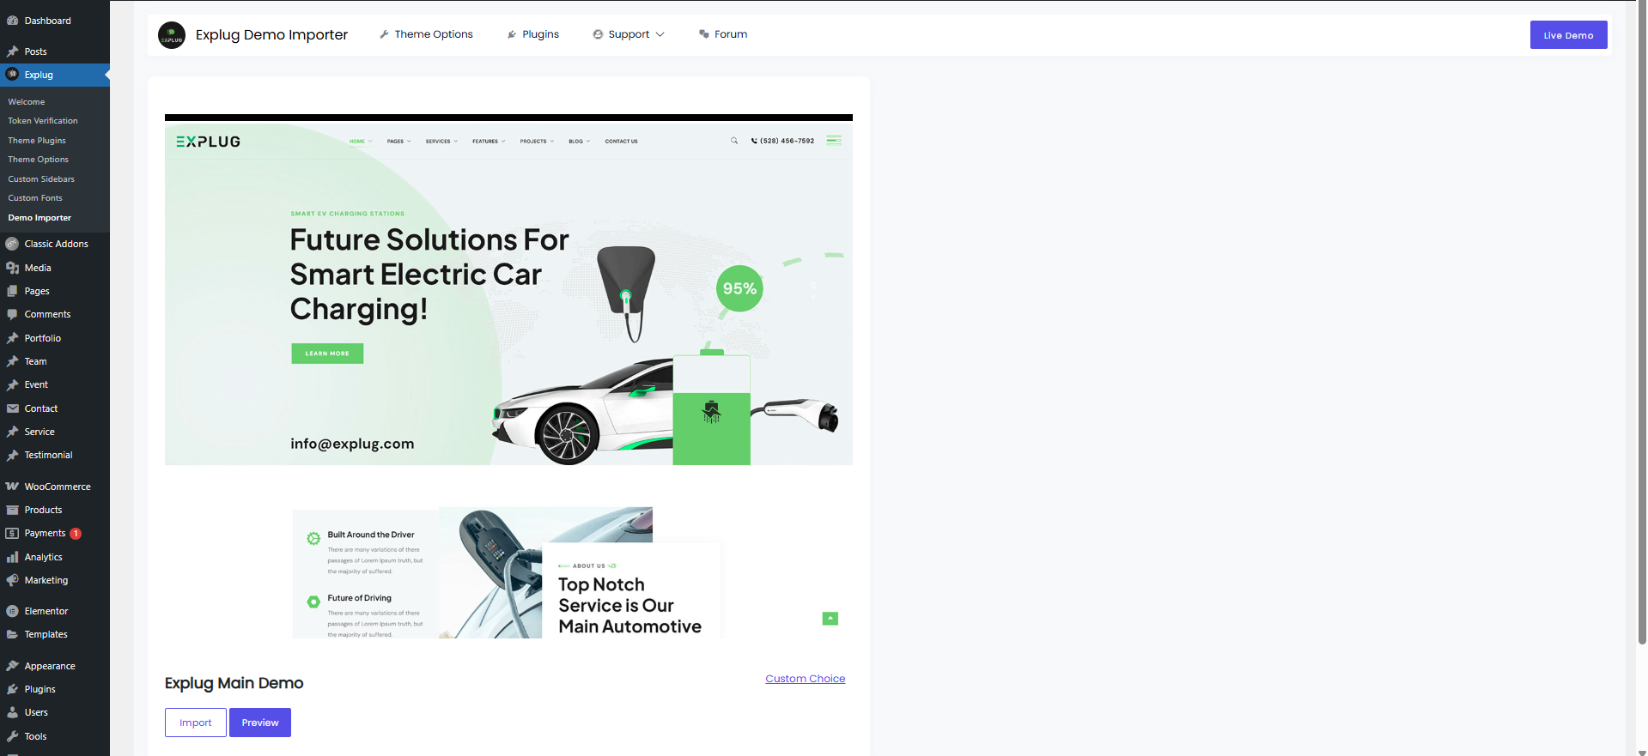Click the Analytics bar chart icon
This screenshot has height=756, width=1648.
[x=12, y=557]
